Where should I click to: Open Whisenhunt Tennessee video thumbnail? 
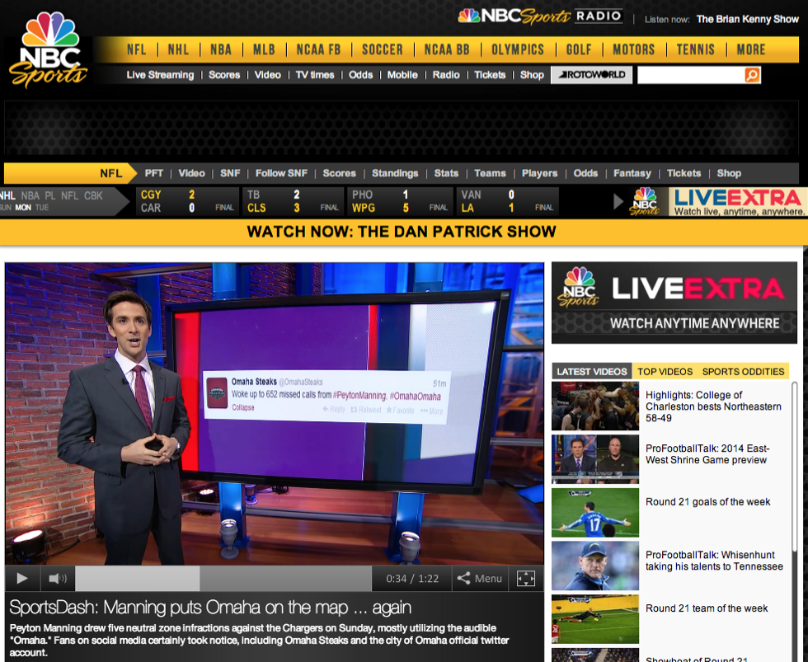[595, 566]
